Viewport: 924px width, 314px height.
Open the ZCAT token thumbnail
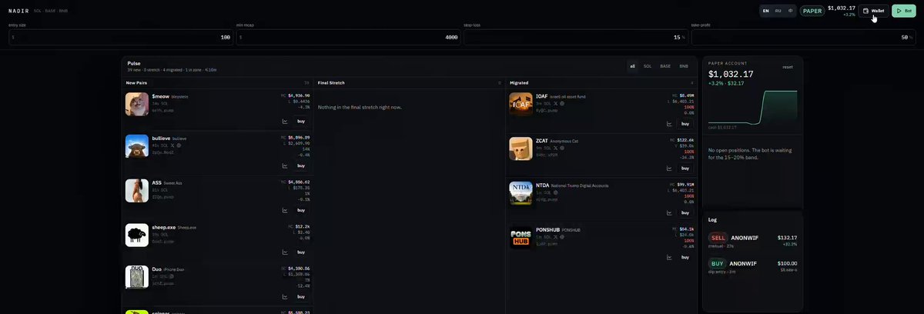[521, 149]
